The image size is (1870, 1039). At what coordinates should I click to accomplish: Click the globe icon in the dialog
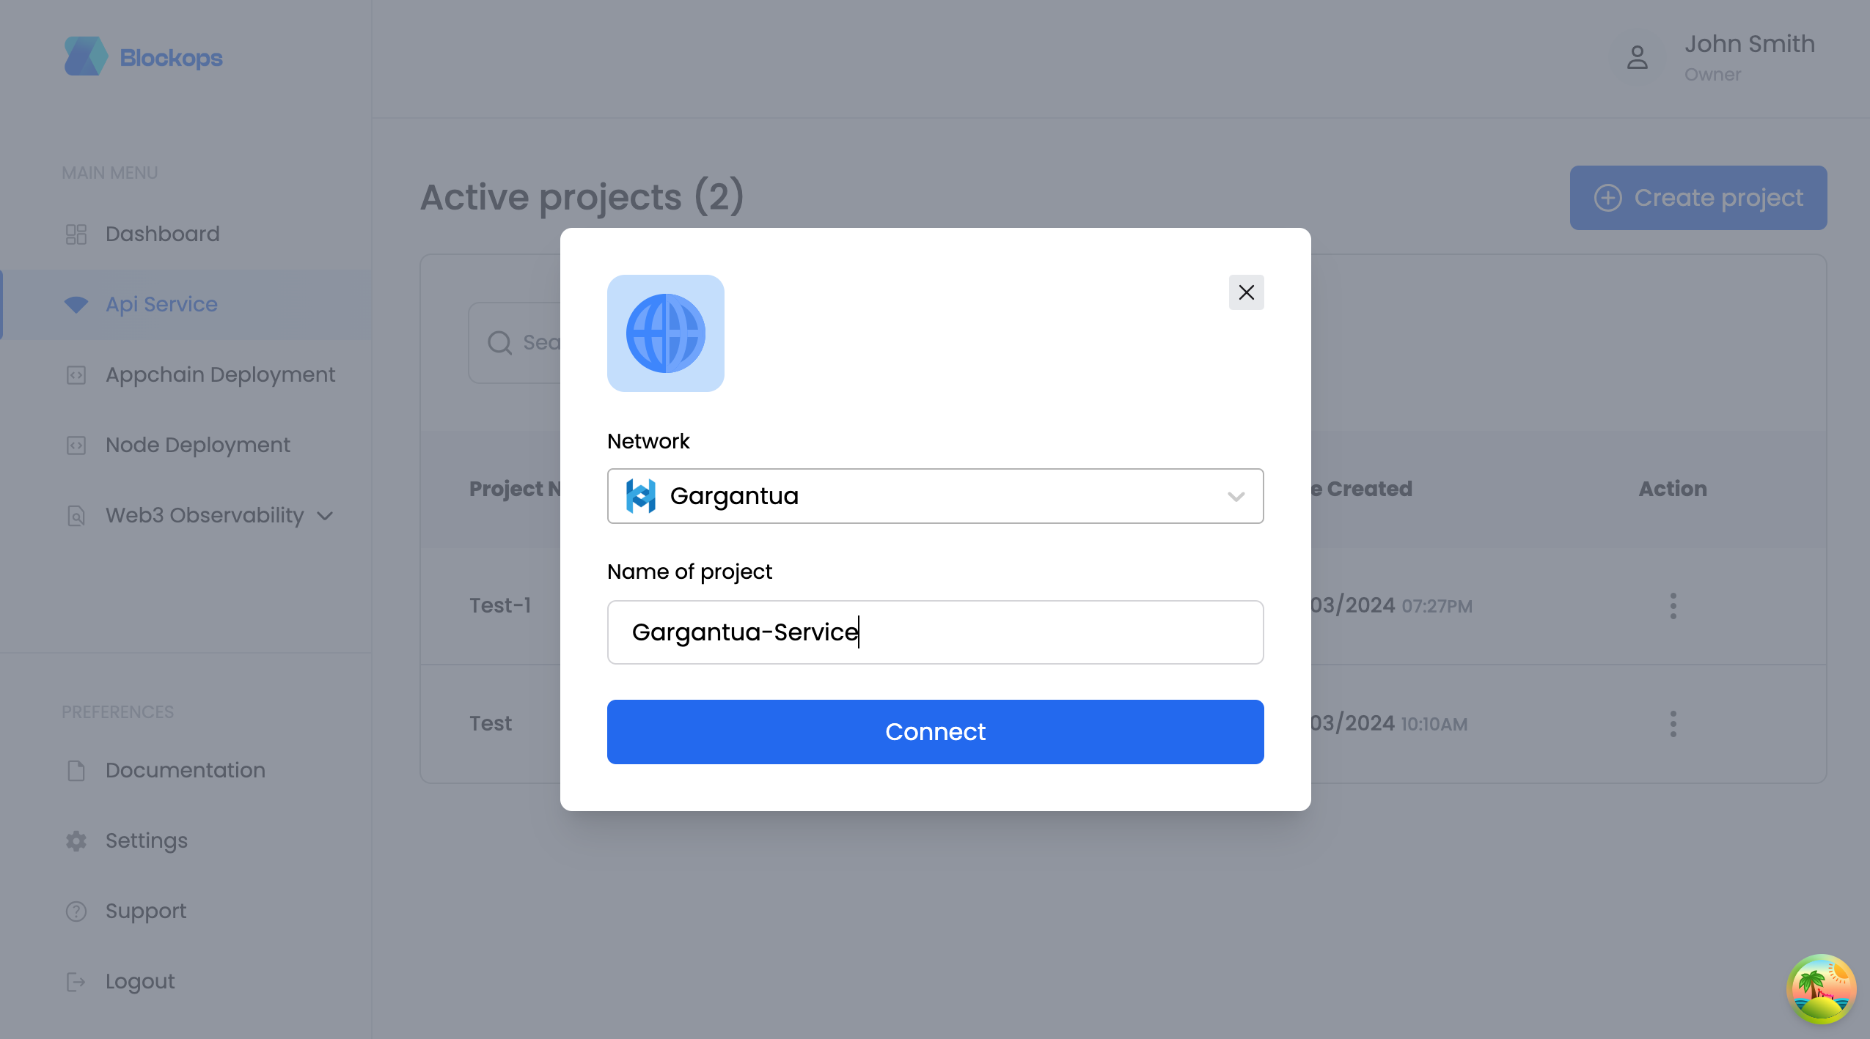point(665,333)
